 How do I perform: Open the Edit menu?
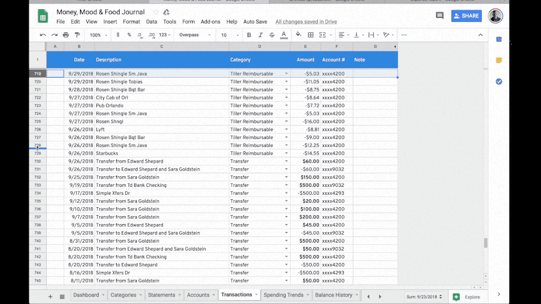(x=75, y=21)
